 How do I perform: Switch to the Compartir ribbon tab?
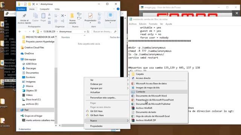[x=44, y=9]
